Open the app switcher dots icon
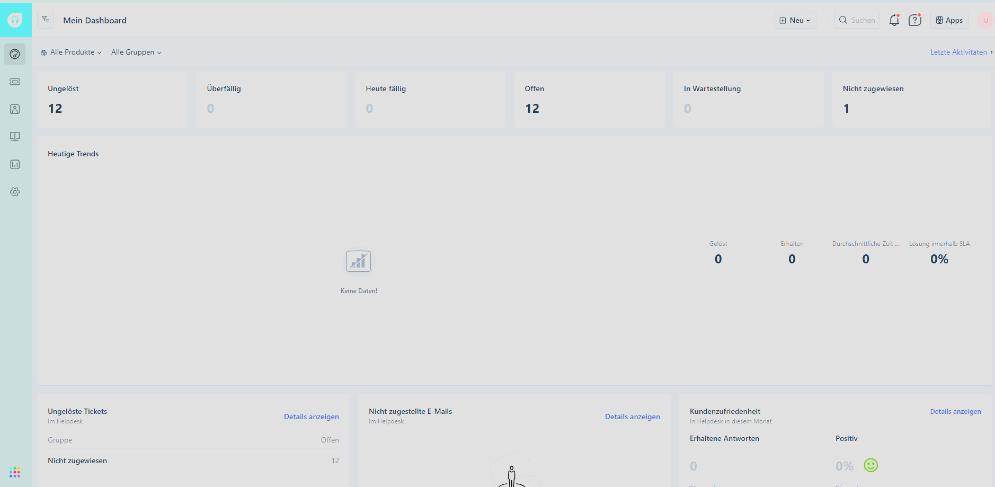Image resolution: width=995 pixels, height=487 pixels. click(15, 472)
